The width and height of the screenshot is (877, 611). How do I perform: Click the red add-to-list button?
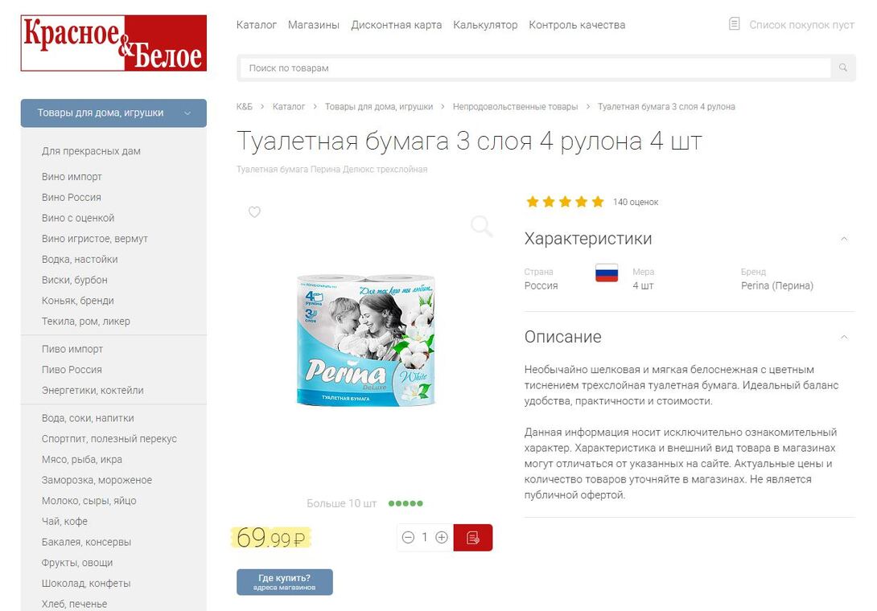point(472,537)
